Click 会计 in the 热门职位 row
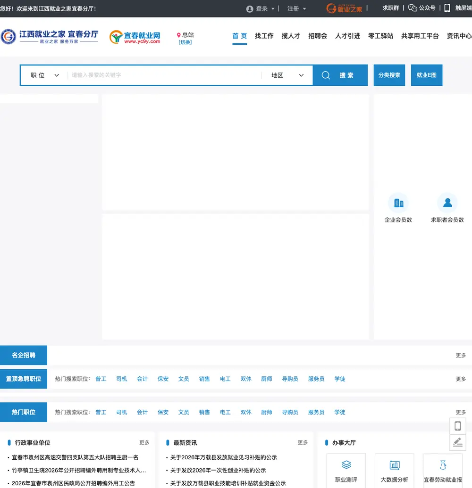 click(142, 412)
